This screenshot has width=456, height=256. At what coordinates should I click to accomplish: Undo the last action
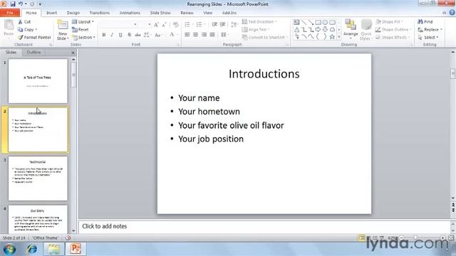click(21, 4)
